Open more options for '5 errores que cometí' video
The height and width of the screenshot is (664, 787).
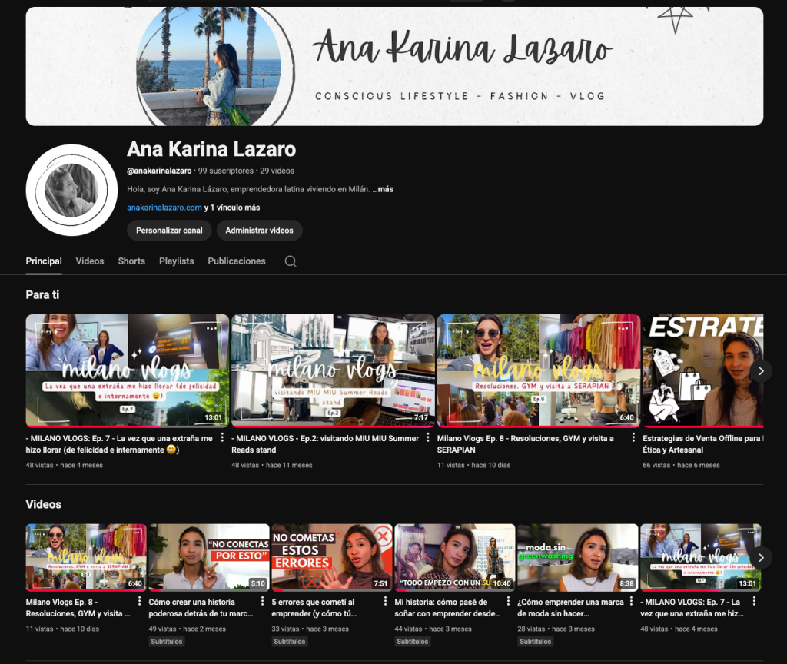coord(384,602)
